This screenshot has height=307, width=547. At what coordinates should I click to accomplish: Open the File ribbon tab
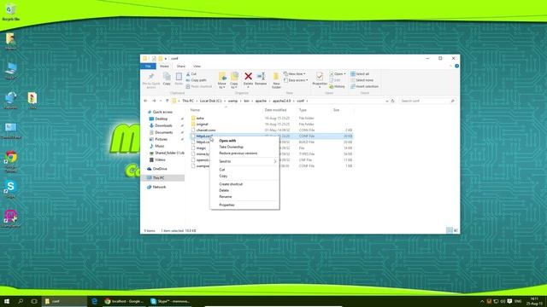[148, 67]
